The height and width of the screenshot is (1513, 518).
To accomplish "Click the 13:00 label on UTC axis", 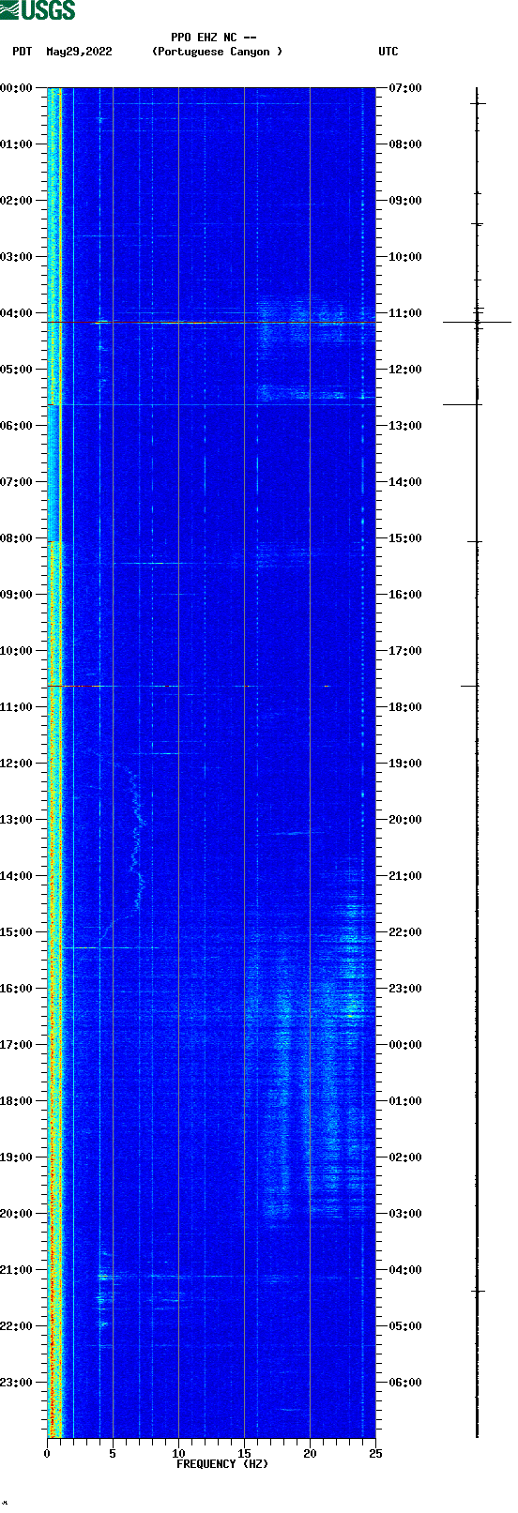I will (x=404, y=426).
